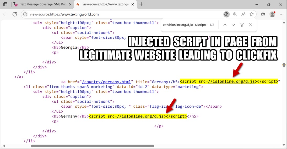287x149 pixels.
Task: View site information icon in address bar
Action: (x=25, y=14)
